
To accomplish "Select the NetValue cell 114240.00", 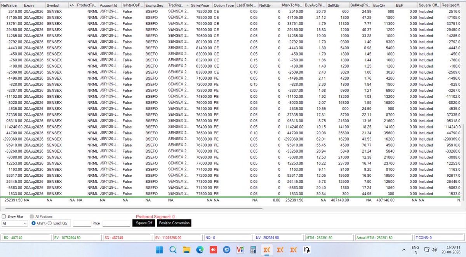I will (x=11, y=127).
